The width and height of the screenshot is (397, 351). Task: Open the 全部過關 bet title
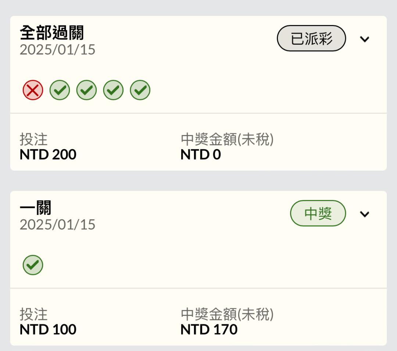pyautogui.click(x=52, y=33)
